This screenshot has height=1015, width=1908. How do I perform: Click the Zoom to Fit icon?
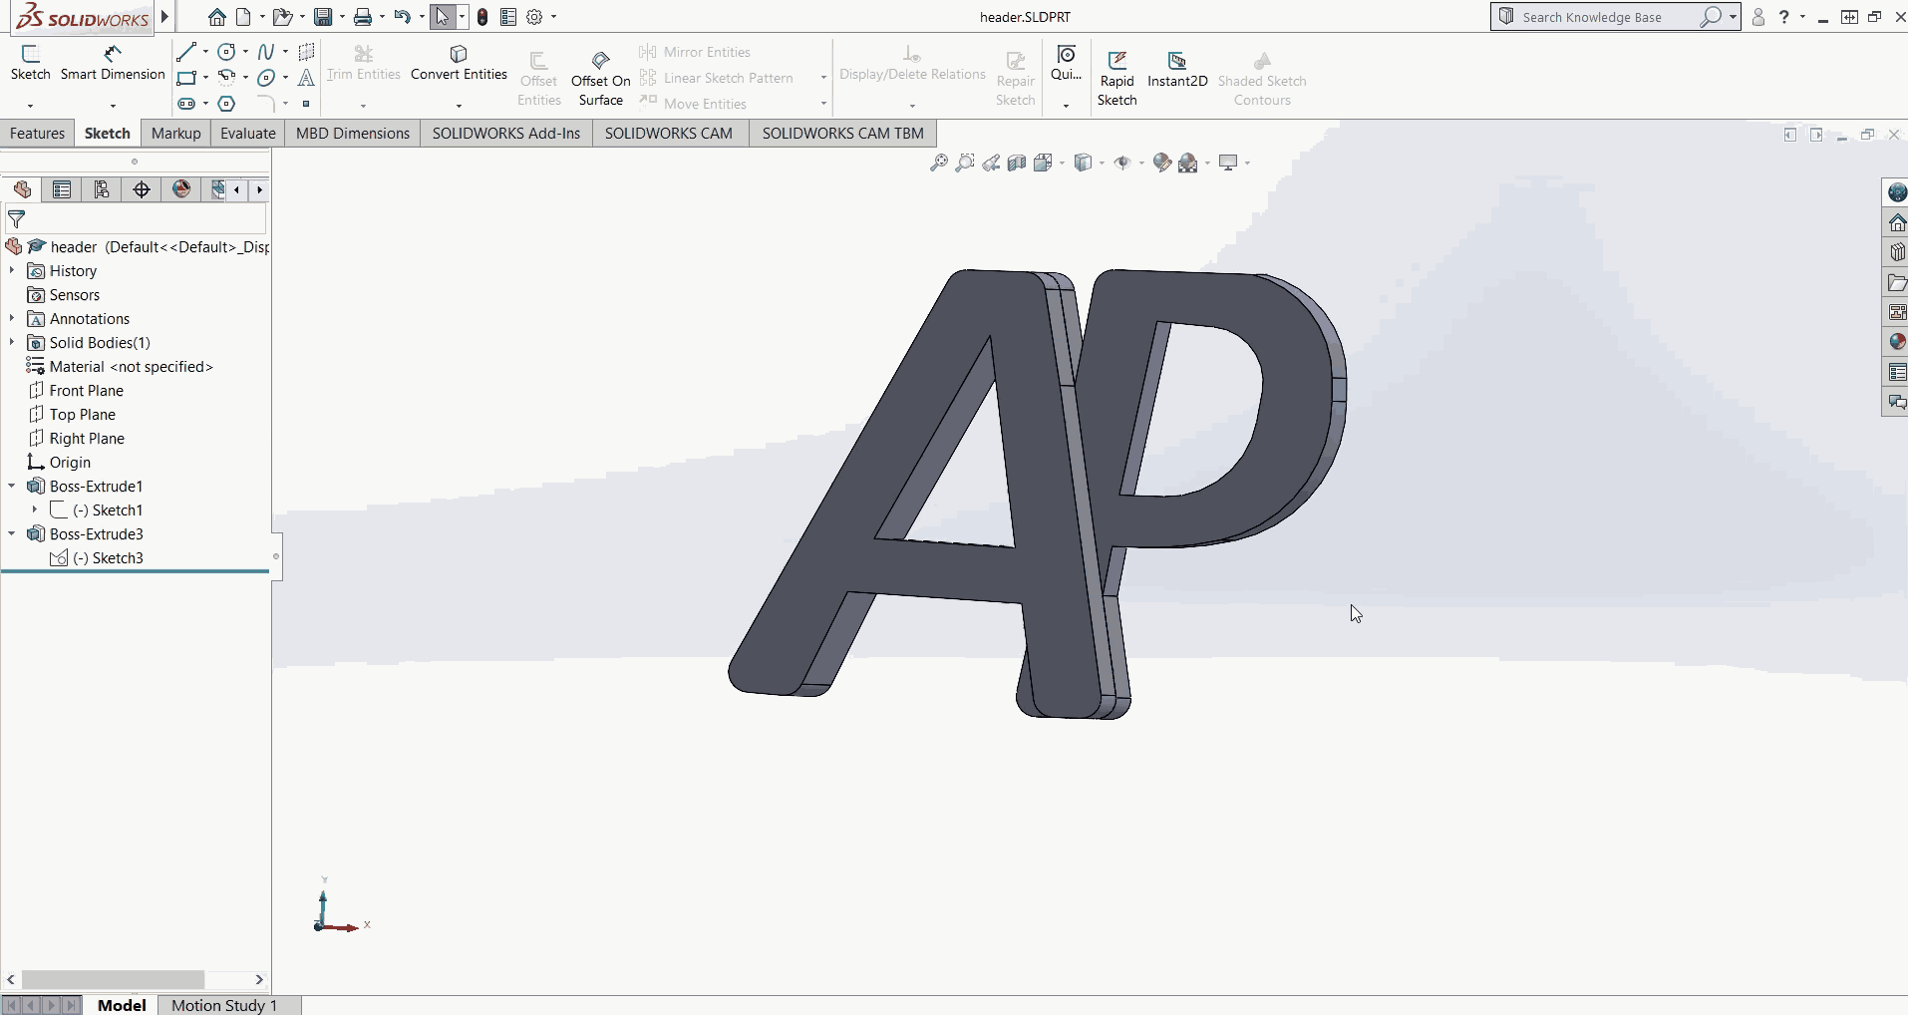(x=939, y=163)
